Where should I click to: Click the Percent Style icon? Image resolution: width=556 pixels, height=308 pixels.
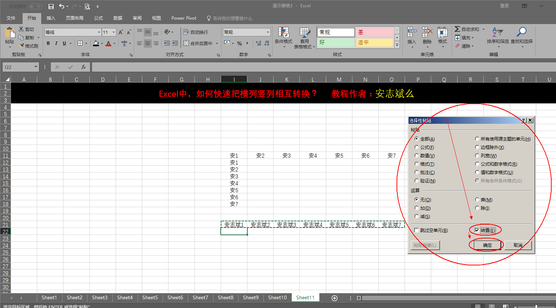point(240,43)
